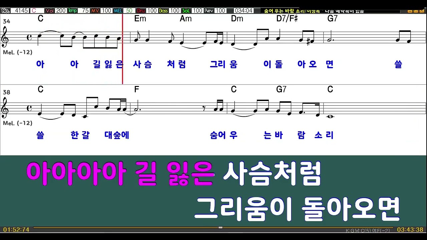Image resolution: width=427 pixels, height=240 pixels.
Task: Close the karaoke player window
Action: [x=422, y=11]
